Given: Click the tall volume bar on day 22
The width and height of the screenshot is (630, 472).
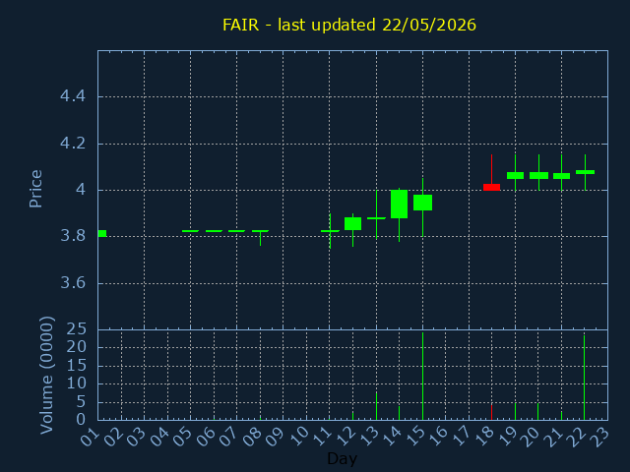Looking at the screenshot, I should tap(584, 378).
